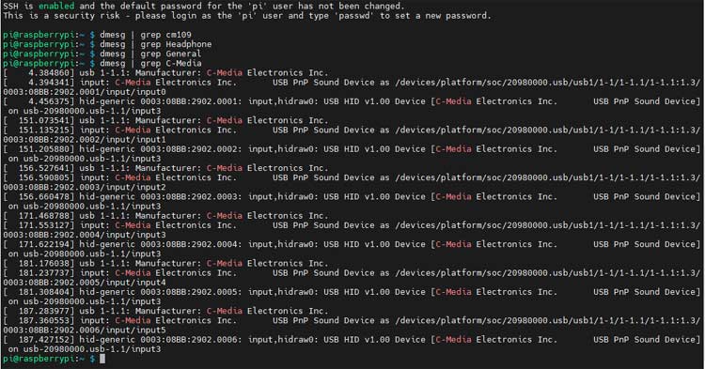Click the 181.176038 usb log line

(x=165, y=263)
